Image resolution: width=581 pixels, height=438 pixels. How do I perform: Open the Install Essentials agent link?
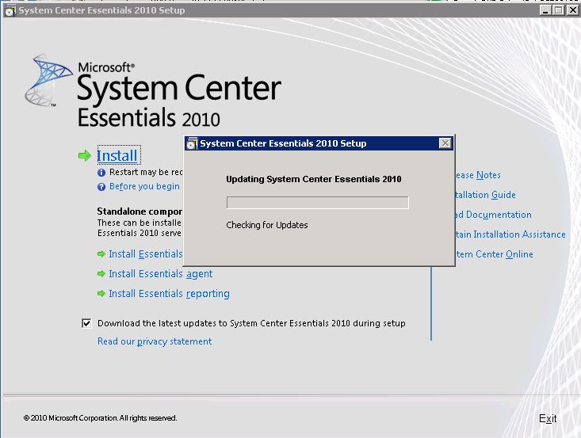[x=160, y=274]
